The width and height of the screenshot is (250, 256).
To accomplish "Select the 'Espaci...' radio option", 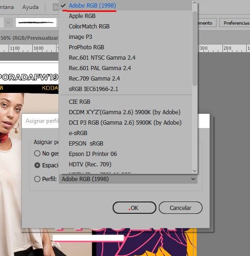I will pyautogui.click(x=37, y=165).
